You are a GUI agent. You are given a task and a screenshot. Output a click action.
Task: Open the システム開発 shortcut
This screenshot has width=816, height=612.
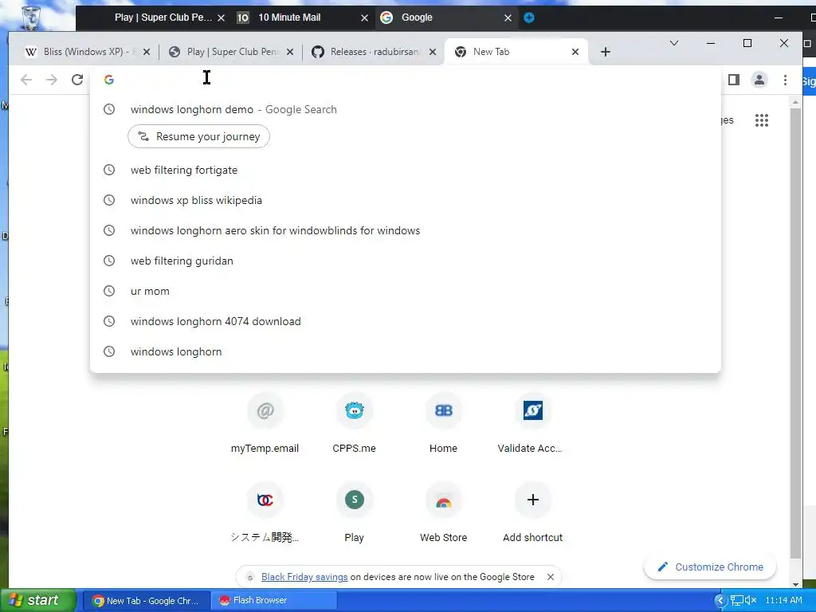pyautogui.click(x=265, y=512)
